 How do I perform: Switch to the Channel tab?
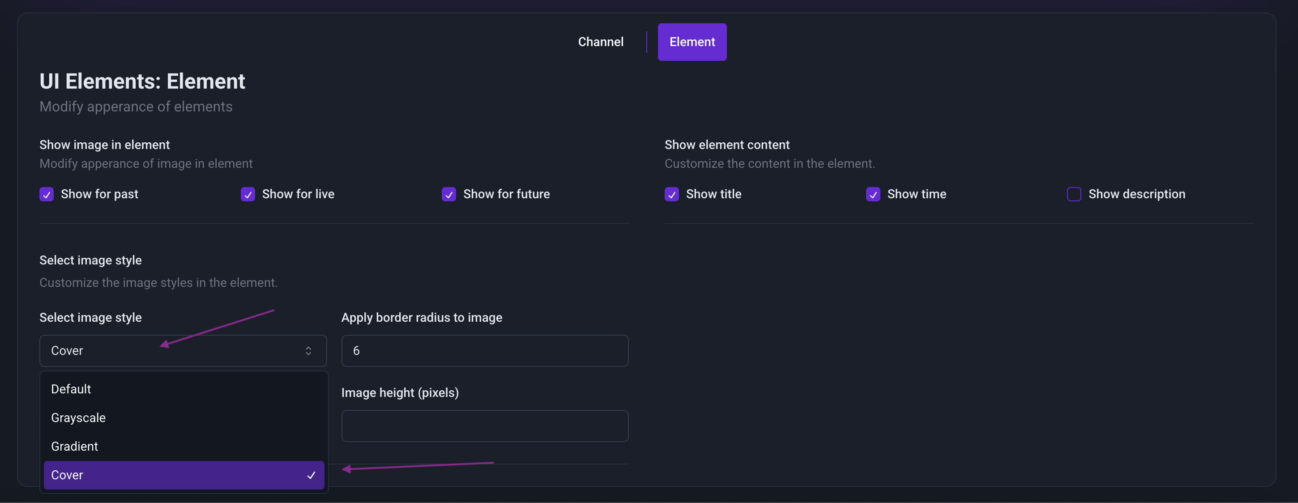click(600, 42)
